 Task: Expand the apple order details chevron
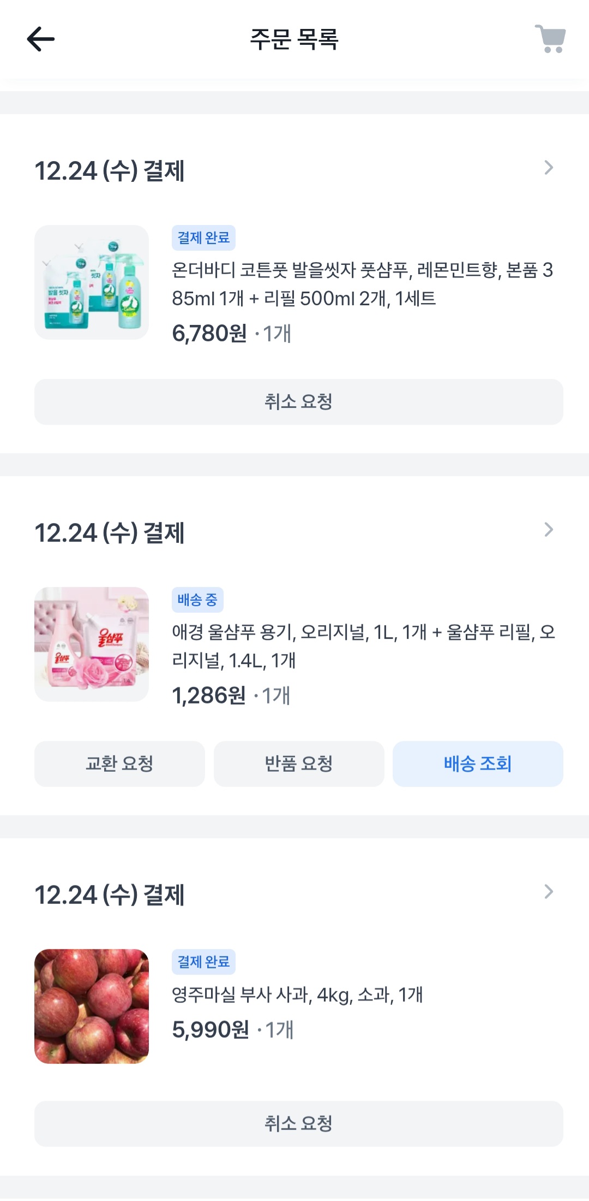549,892
